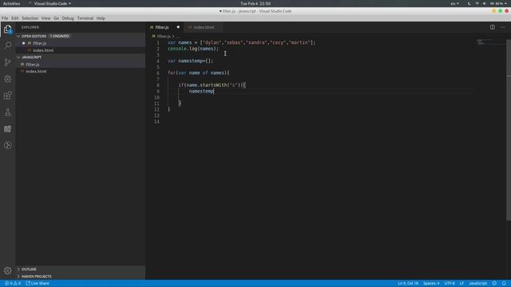Open the clock and calendar in top bar
The image size is (511, 287).
coord(255,3)
